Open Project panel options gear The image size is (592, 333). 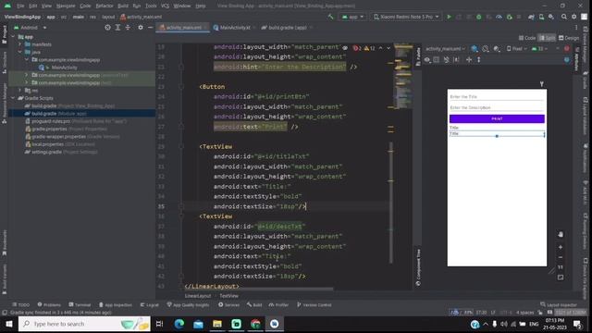coord(141,27)
